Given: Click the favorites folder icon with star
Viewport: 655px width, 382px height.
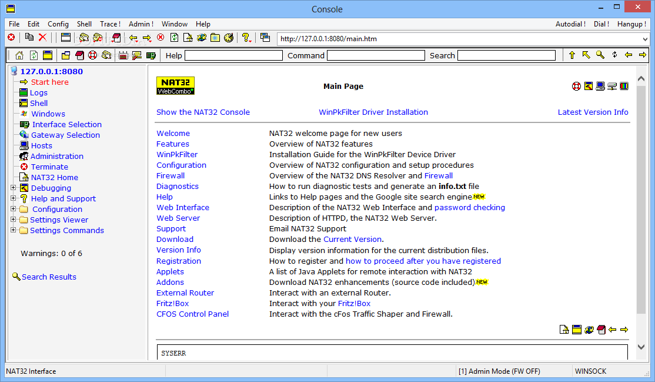Looking at the screenshot, I should [x=215, y=38].
